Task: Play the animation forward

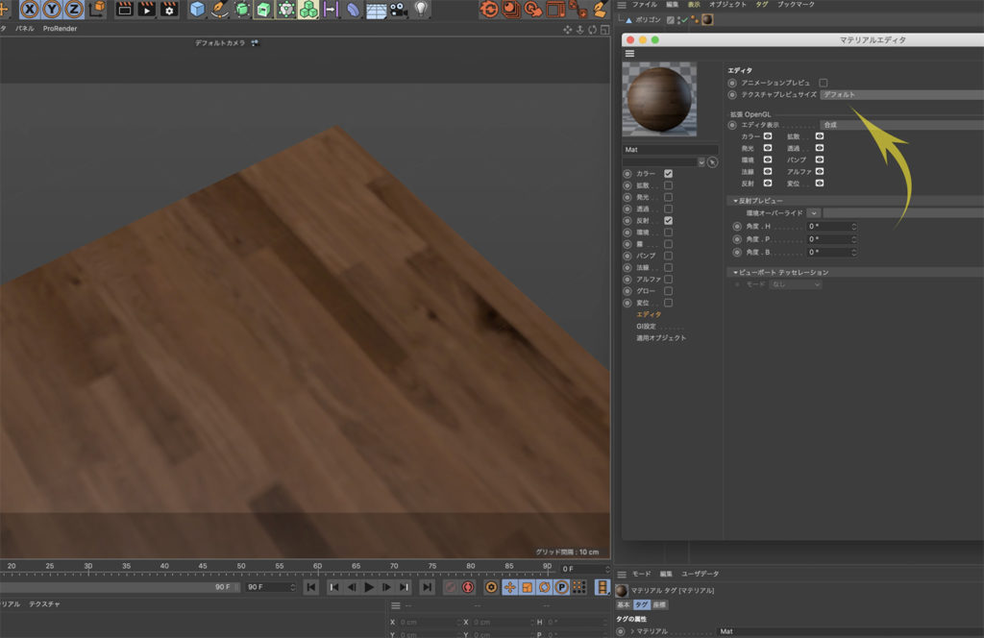Action: tap(369, 587)
